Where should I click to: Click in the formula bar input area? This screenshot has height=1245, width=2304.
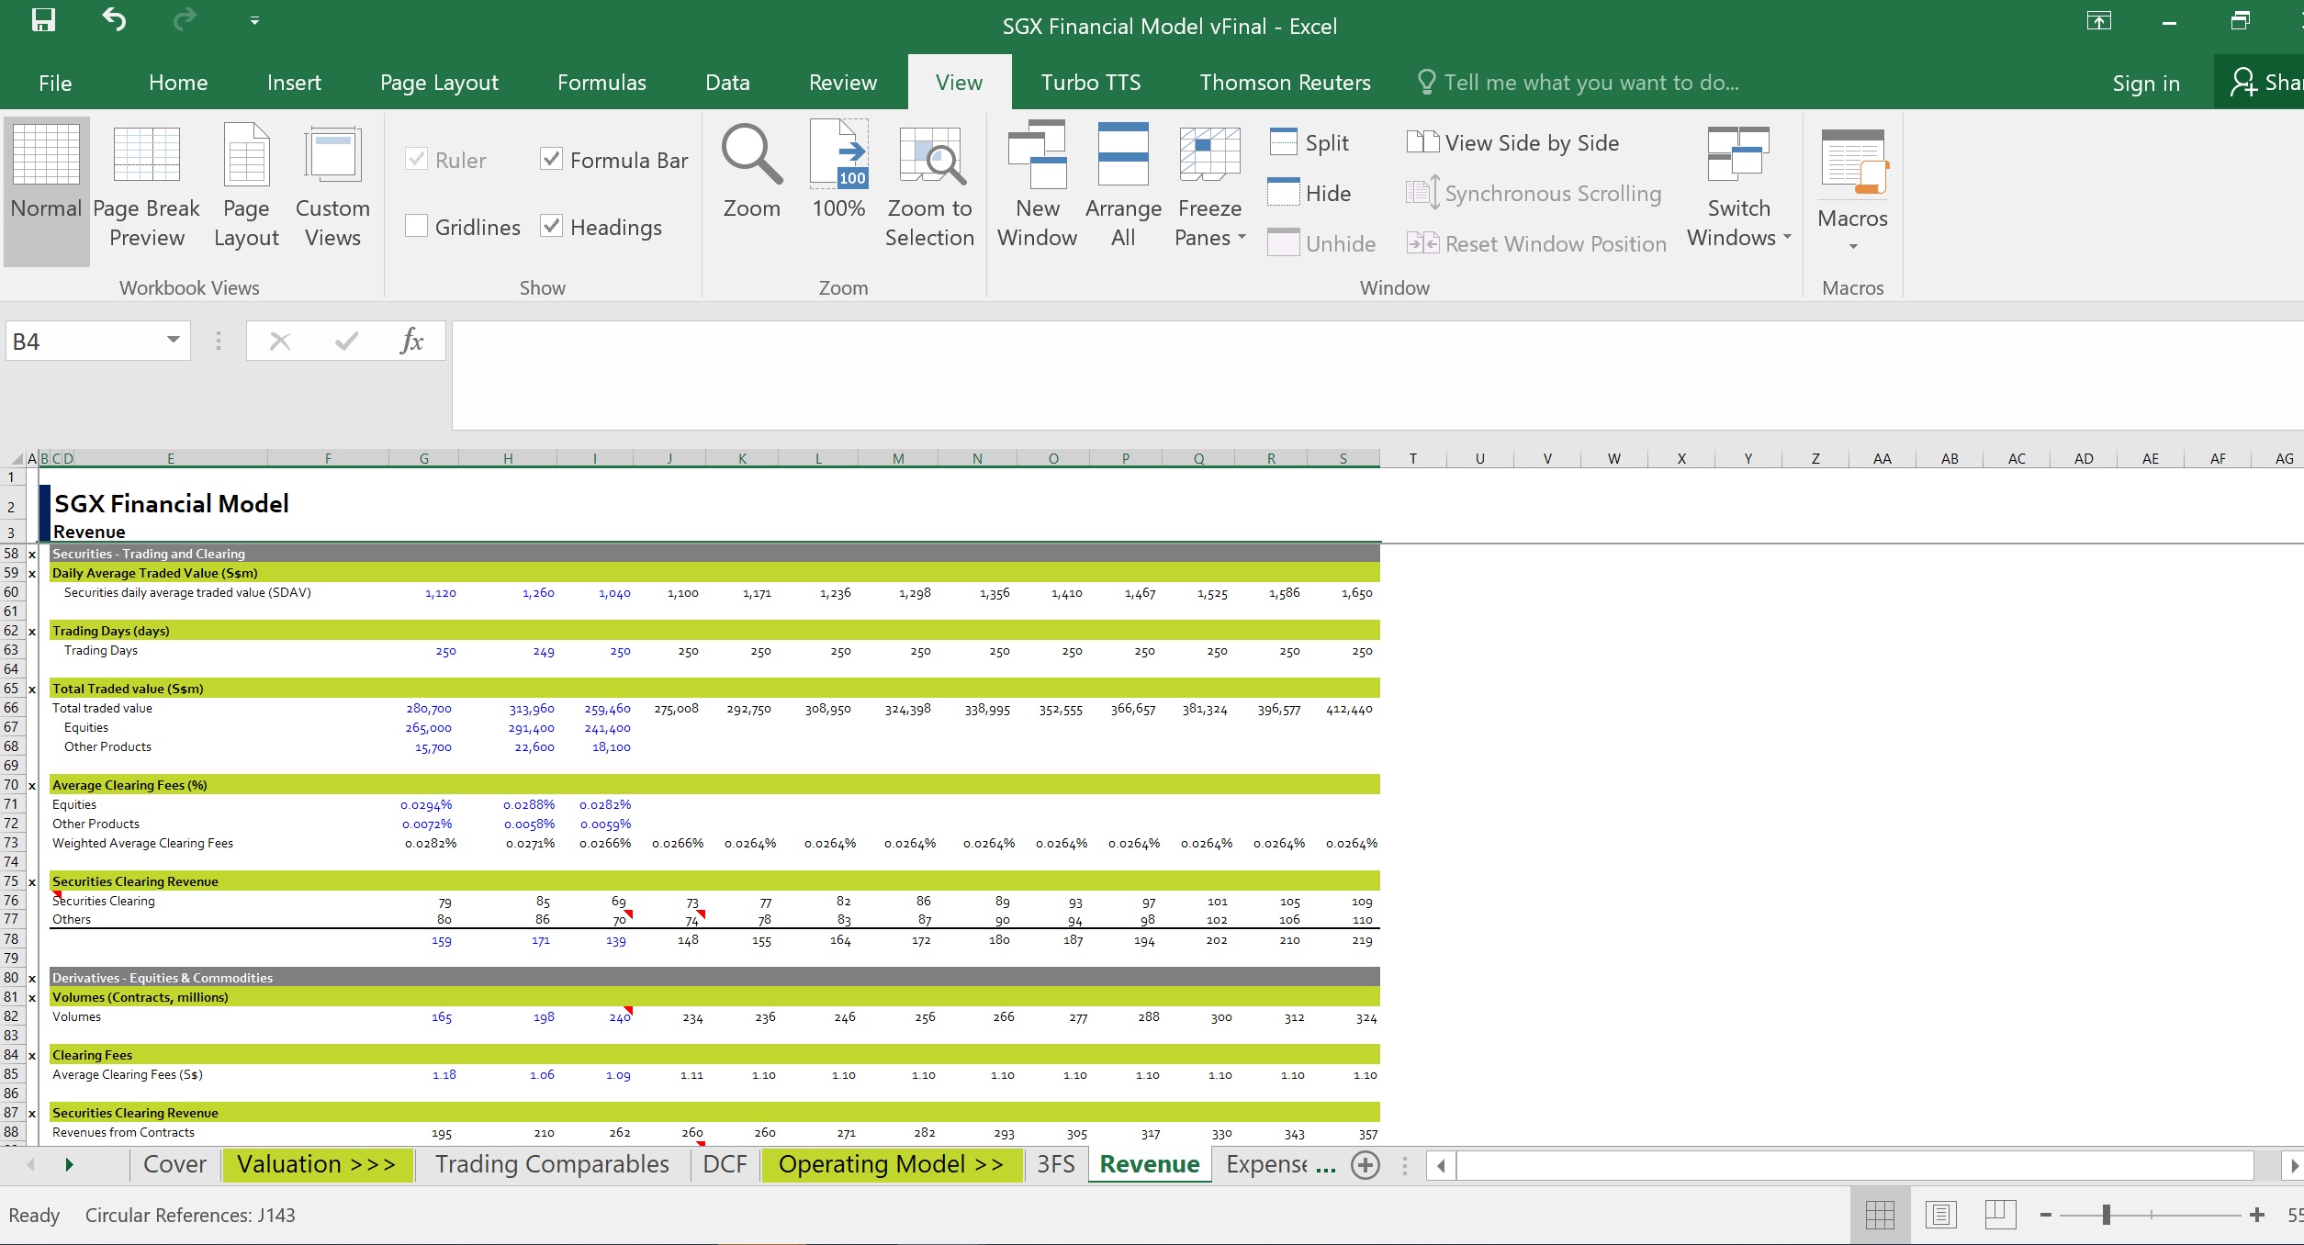pos(1377,375)
